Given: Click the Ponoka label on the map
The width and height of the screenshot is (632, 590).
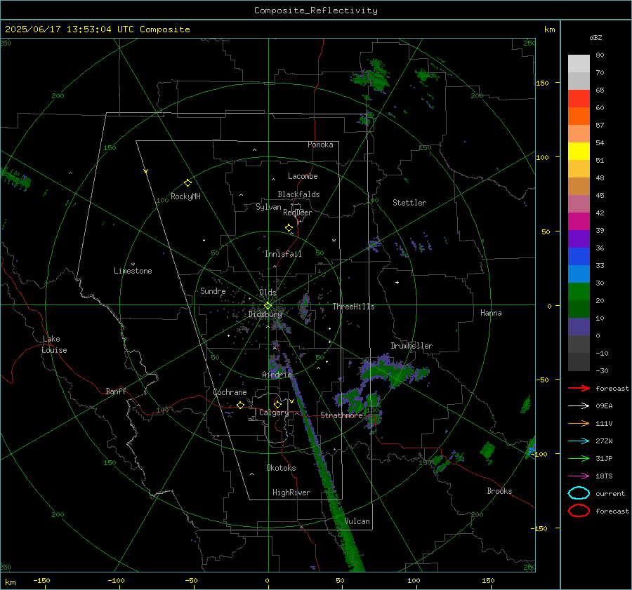Looking at the screenshot, I should (320, 145).
